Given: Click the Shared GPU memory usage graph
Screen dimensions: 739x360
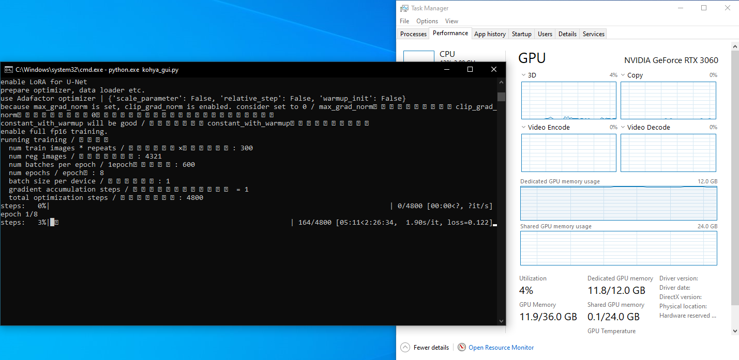Looking at the screenshot, I should click(x=619, y=248).
